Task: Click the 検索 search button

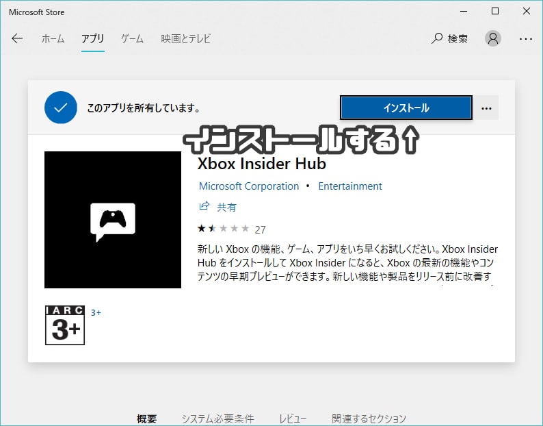Action: (x=449, y=38)
